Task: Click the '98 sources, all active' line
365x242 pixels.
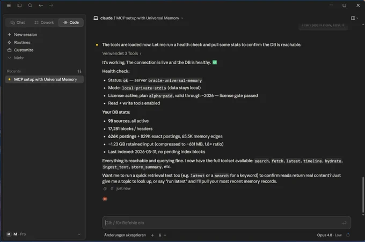Action: click(128, 121)
